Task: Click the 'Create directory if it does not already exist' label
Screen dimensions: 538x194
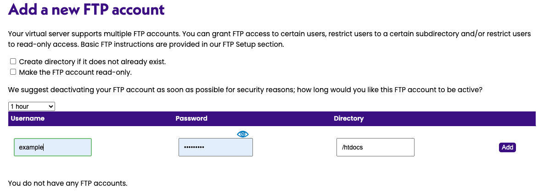Action: pyautogui.click(x=92, y=61)
